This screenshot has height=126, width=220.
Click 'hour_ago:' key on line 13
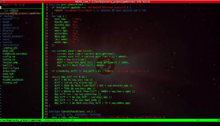click(x=60, y=28)
